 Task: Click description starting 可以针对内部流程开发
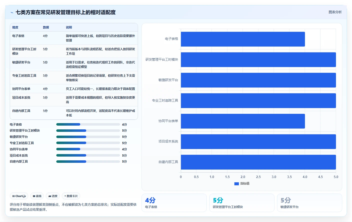pos(100,113)
